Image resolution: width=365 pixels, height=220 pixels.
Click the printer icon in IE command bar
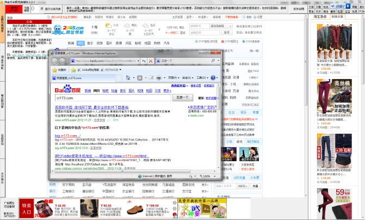coord(159,78)
